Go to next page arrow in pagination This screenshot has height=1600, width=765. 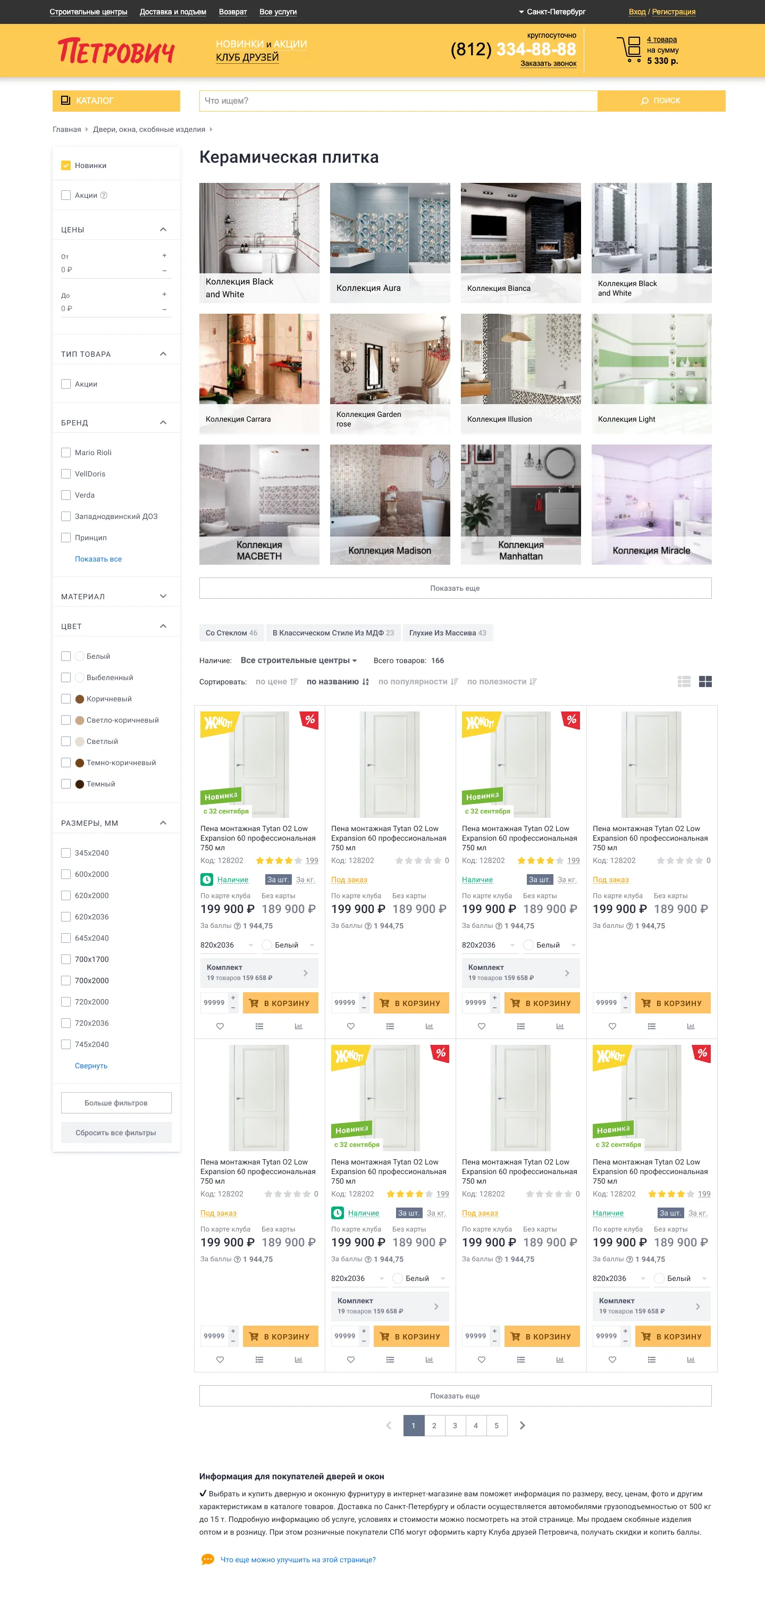tap(522, 1426)
